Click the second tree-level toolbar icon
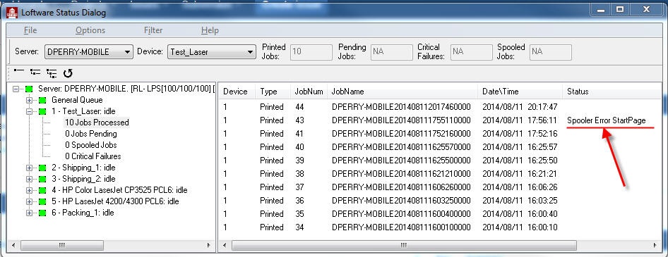 click(x=35, y=73)
